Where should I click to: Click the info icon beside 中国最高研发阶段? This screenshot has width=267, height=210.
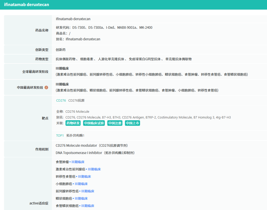(x=46, y=87)
